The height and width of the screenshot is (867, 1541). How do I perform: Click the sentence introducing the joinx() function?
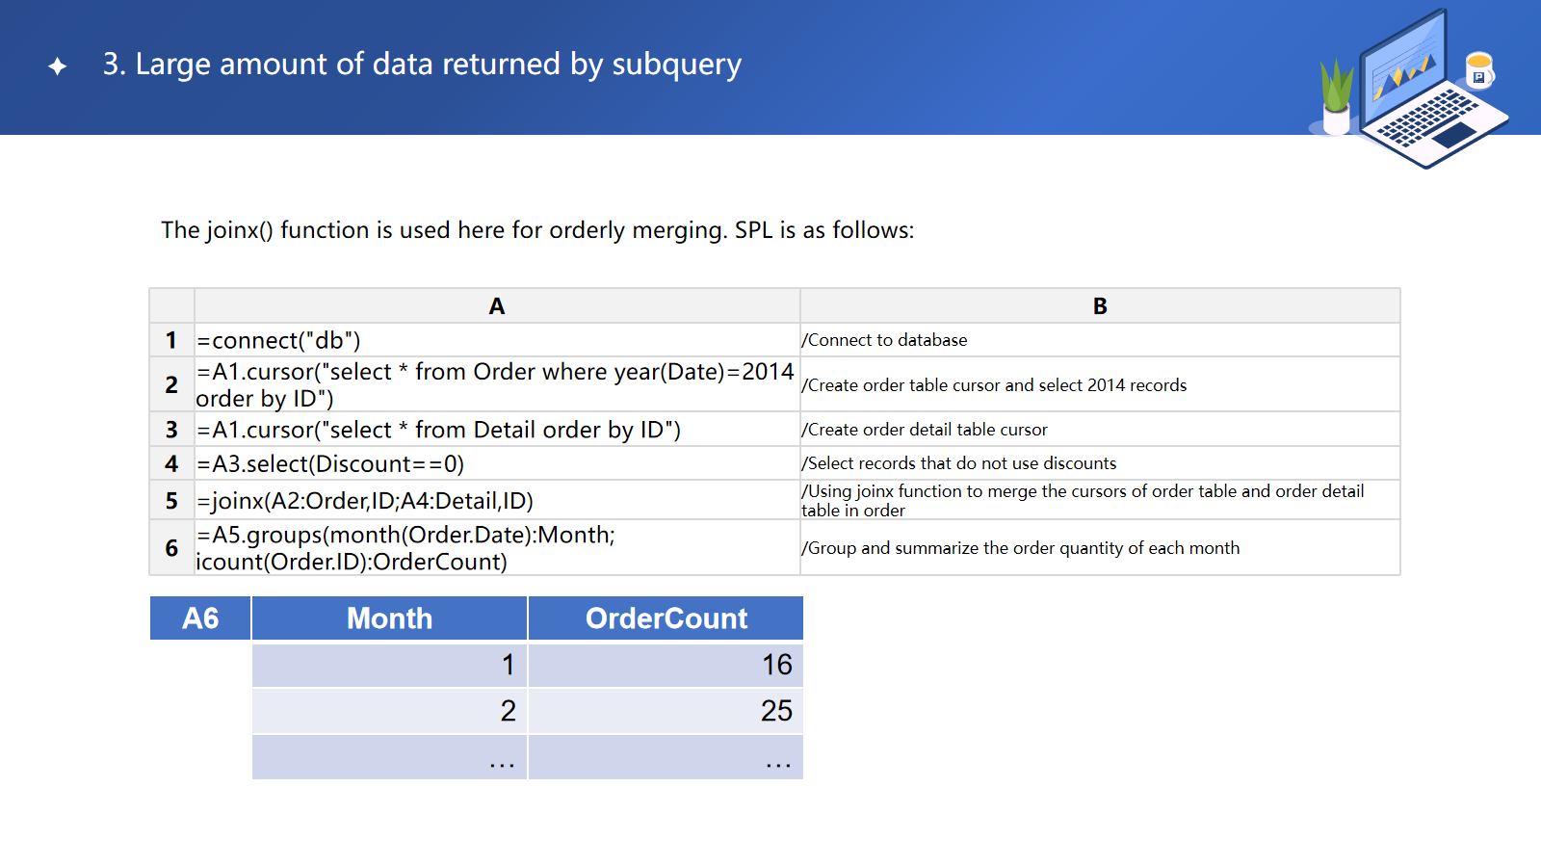click(537, 230)
